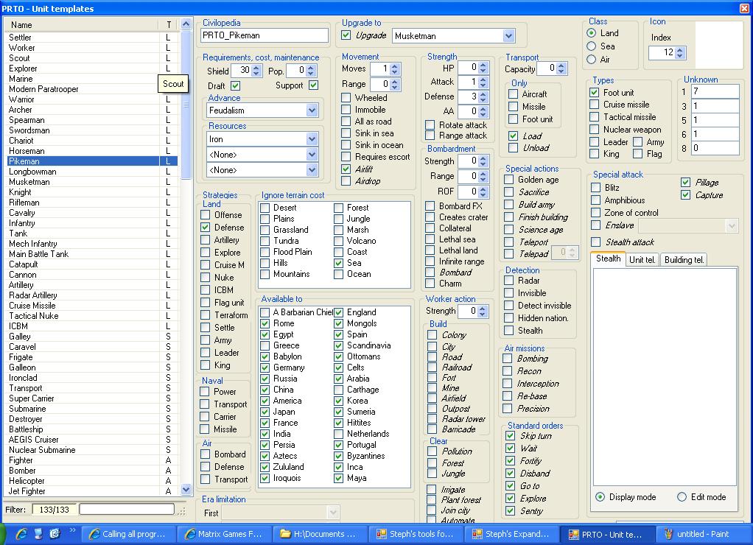
Task: Adjust the Moves spinner
Action: pyautogui.click(x=395, y=69)
